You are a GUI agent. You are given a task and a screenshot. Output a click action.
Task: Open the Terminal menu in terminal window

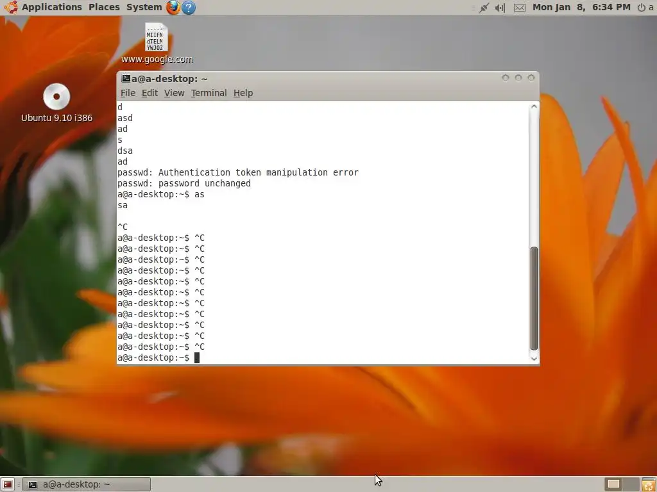(x=209, y=93)
